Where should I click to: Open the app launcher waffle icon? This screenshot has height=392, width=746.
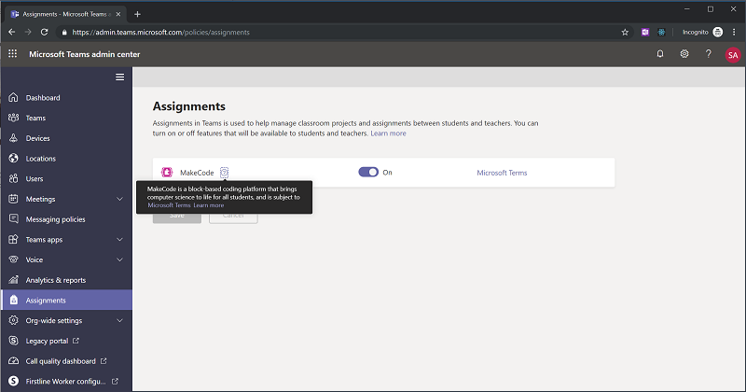[x=13, y=54]
